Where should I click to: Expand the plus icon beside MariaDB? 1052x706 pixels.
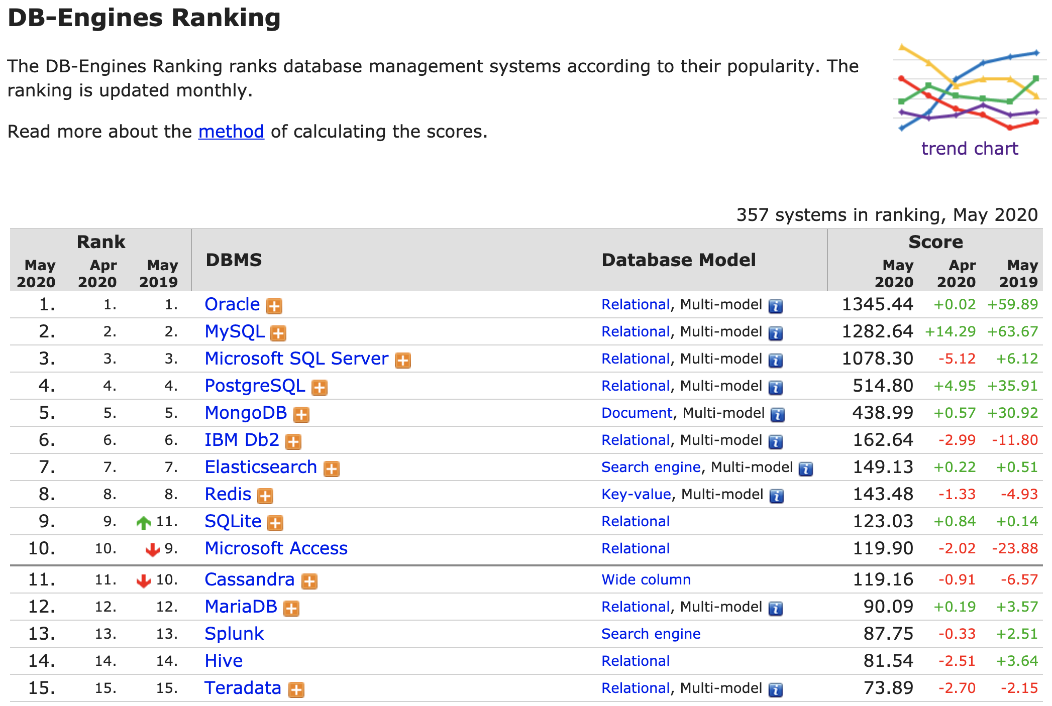point(291,608)
